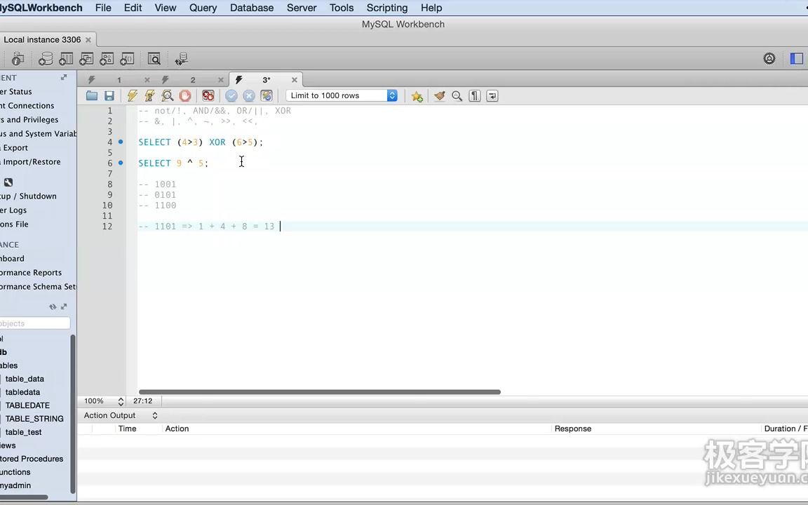Decrease editor zoom with the 100% stepper
This screenshot has height=505, width=808.
point(120,403)
